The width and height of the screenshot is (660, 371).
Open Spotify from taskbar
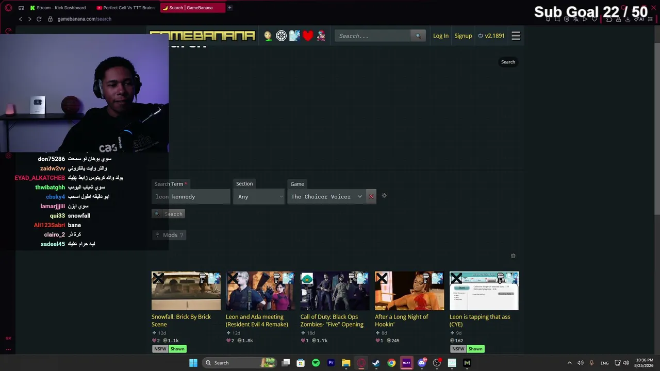(x=316, y=363)
